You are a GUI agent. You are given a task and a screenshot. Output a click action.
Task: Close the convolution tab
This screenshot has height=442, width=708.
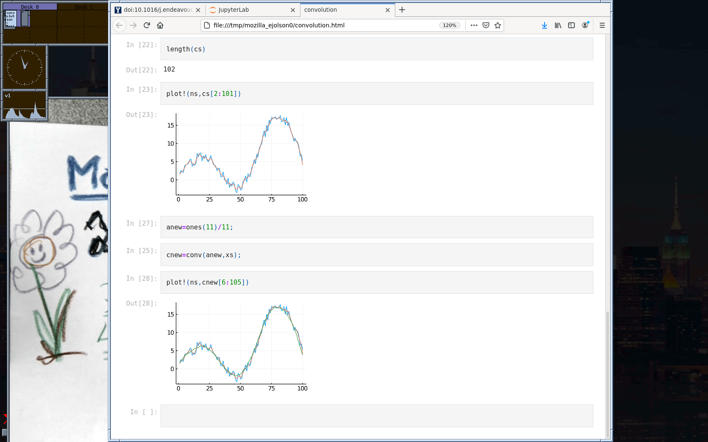388,10
